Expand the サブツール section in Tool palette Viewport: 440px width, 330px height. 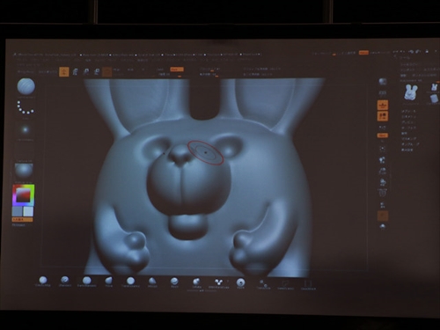pyautogui.click(x=408, y=111)
